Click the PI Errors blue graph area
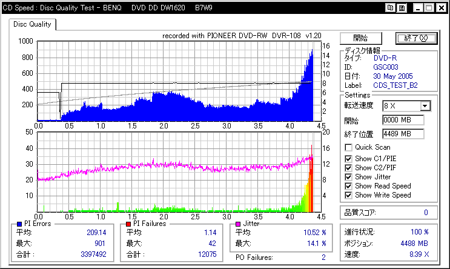The width and height of the screenshot is (450, 269). pos(179,81)
